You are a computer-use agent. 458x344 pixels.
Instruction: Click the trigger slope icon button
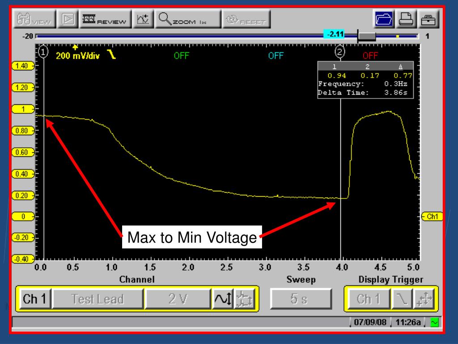[402, 299]
